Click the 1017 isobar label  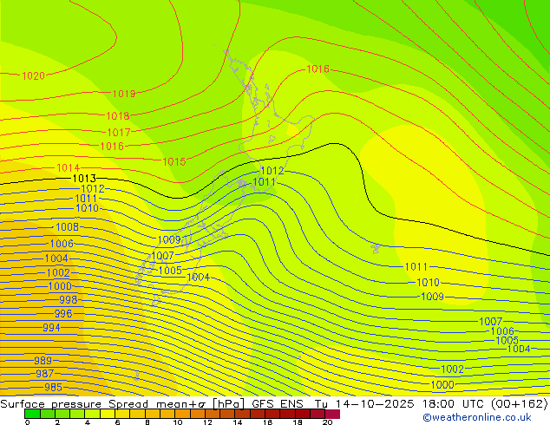[x=119, y=133]
